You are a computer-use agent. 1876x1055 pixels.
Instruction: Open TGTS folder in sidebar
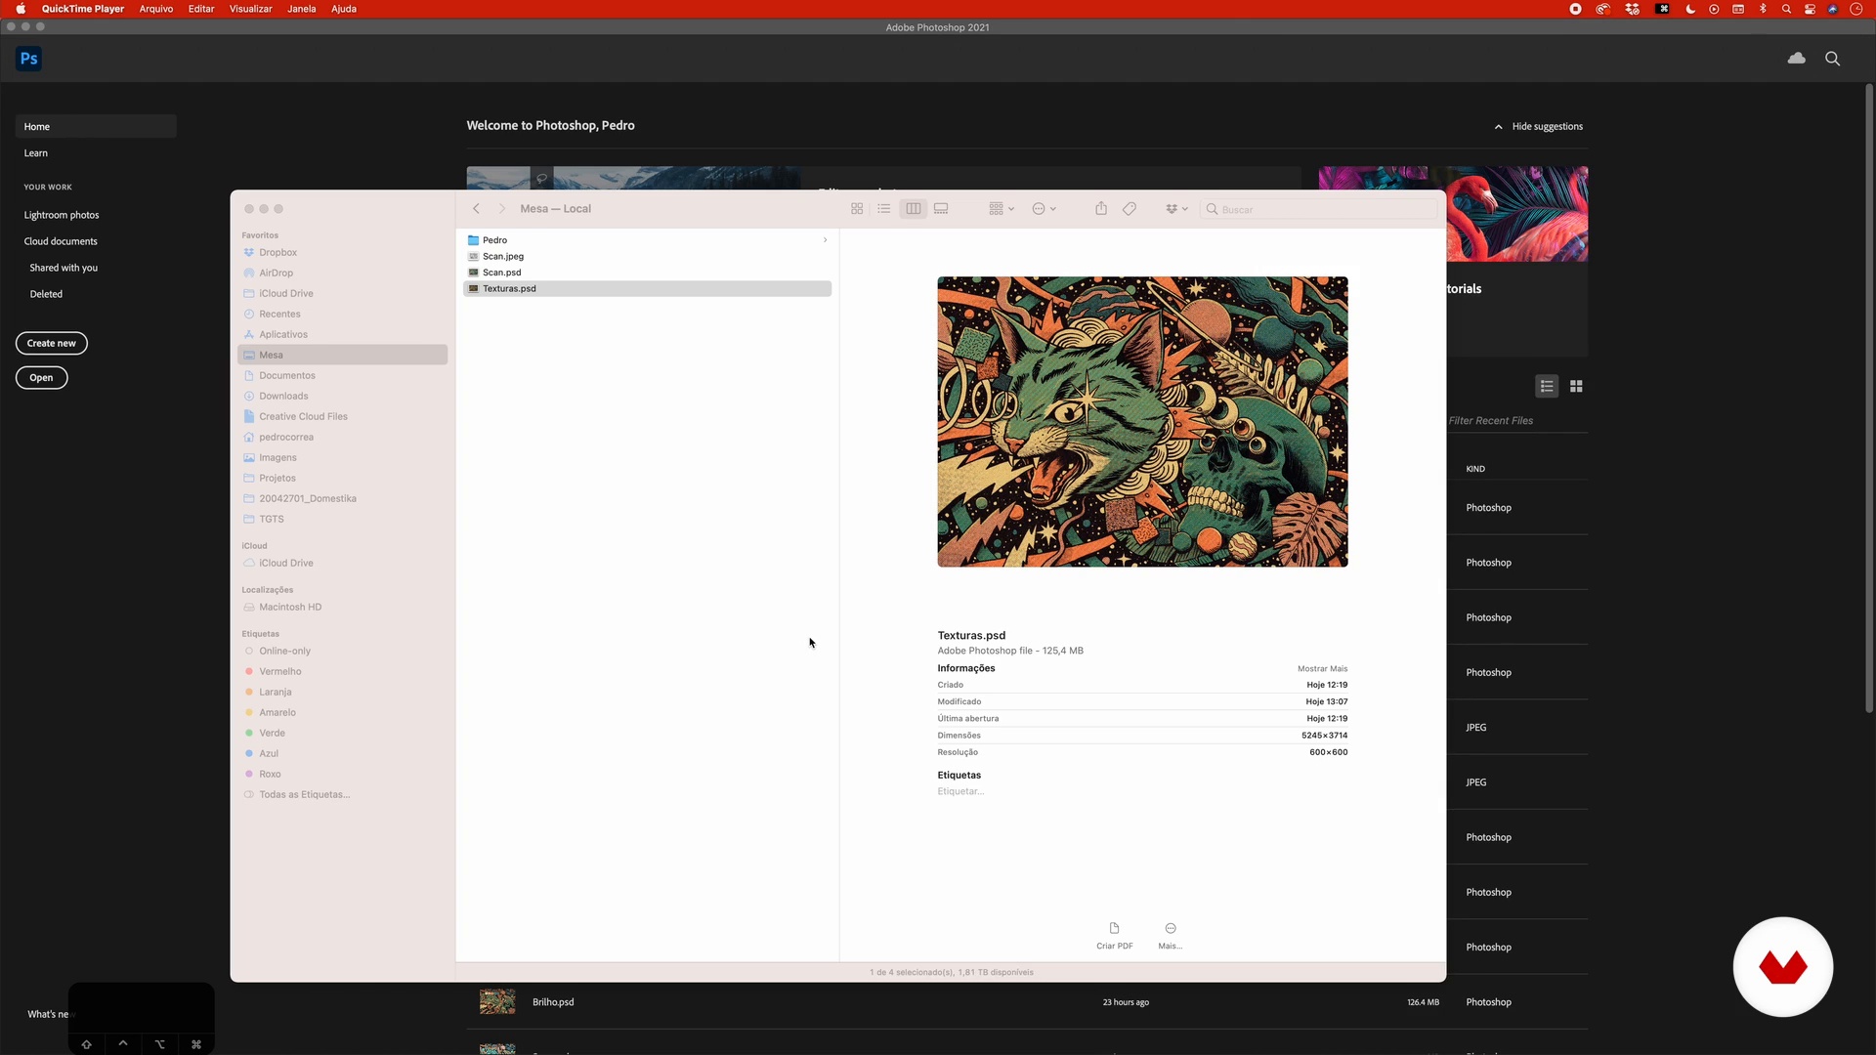tap(342, 520)
